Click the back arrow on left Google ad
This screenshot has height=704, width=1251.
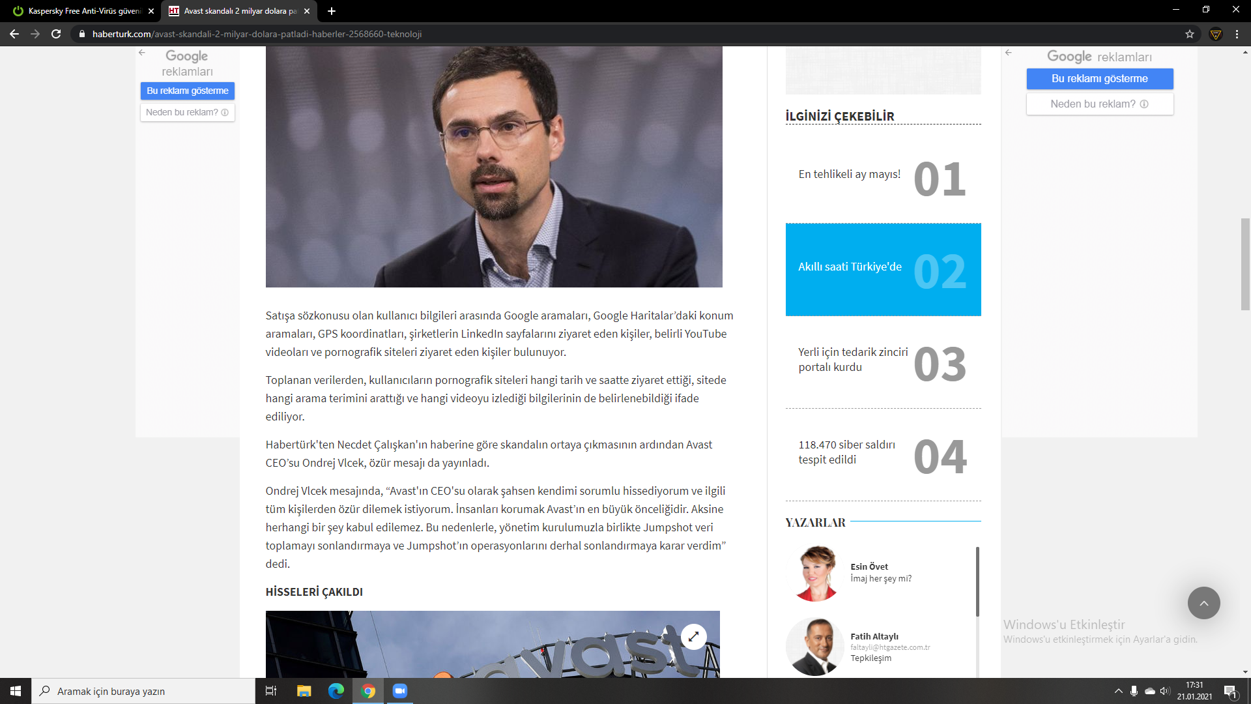(142, 53)
